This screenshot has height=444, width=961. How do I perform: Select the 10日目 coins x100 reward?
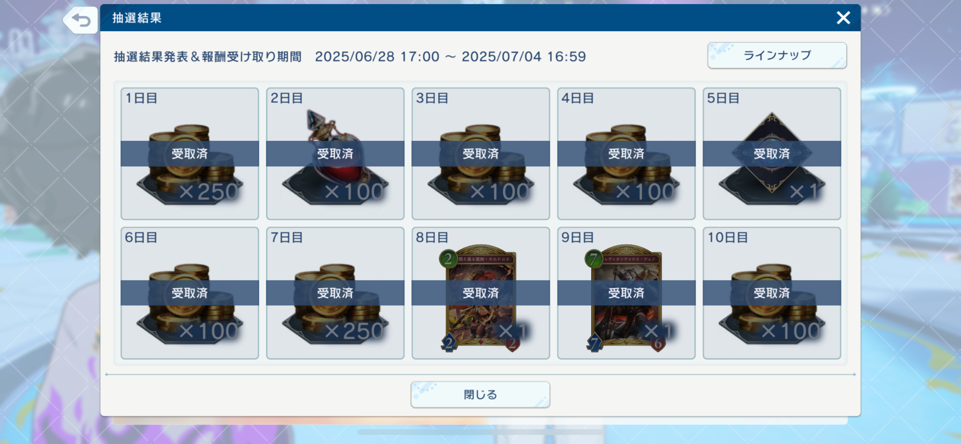[x=772, y=293]
